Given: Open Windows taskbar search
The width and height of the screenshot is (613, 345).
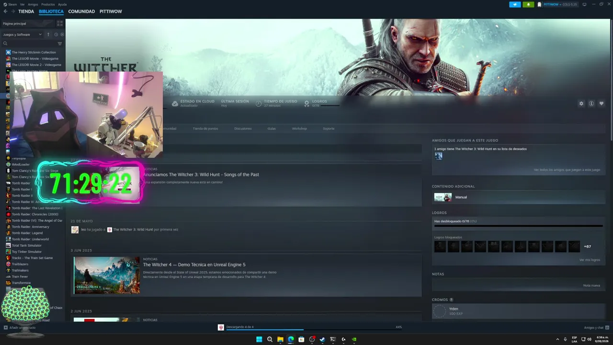Looking at the screenshot, I should point(270,339).
